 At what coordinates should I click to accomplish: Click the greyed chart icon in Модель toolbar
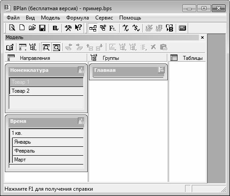pos(113,47)
